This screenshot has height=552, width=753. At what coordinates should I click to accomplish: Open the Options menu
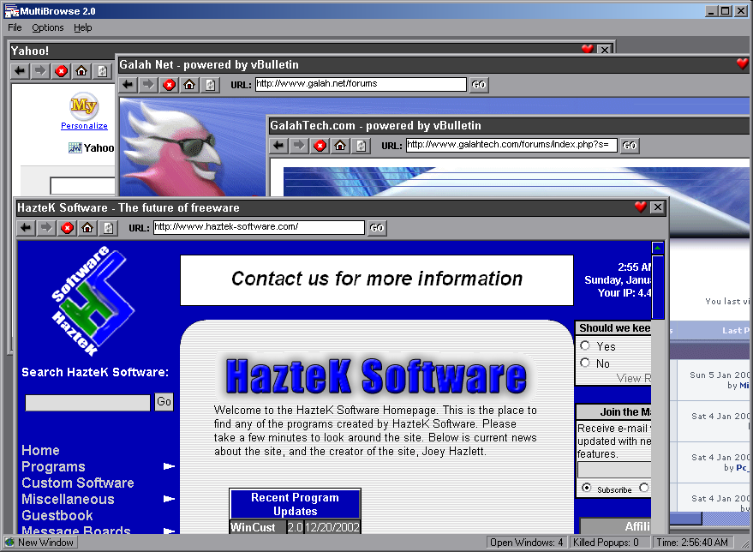[x=48, y=27]
